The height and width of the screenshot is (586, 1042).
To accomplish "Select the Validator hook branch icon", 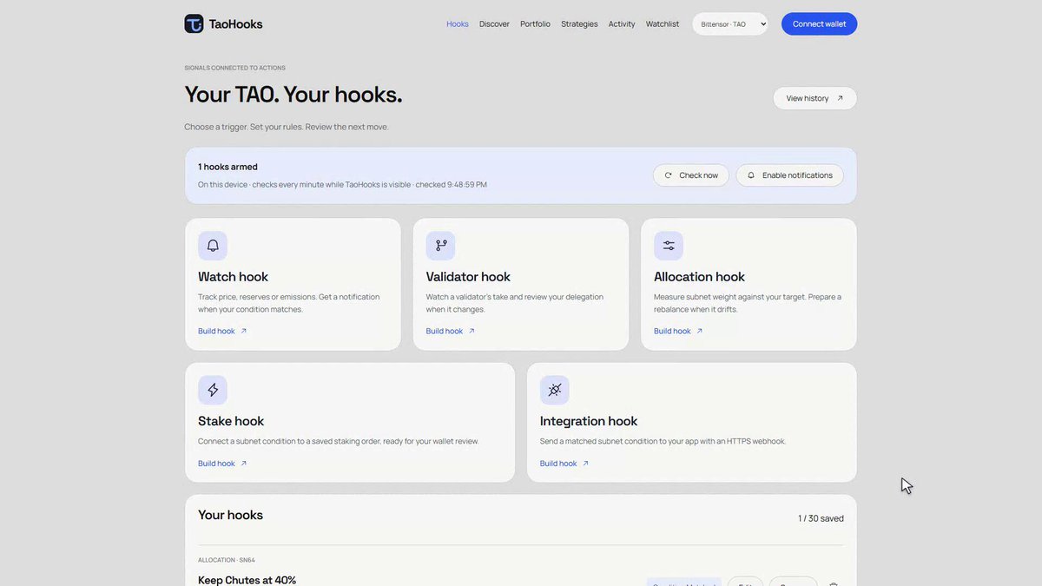I will pyautogui.click(x=441, y=246).
